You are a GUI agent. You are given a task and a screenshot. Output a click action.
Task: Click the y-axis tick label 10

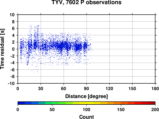click(x=12, y=15)
